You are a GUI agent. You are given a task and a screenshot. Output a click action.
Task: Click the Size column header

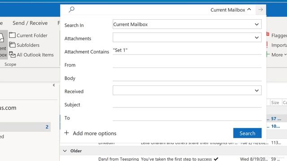click(275, 102)
